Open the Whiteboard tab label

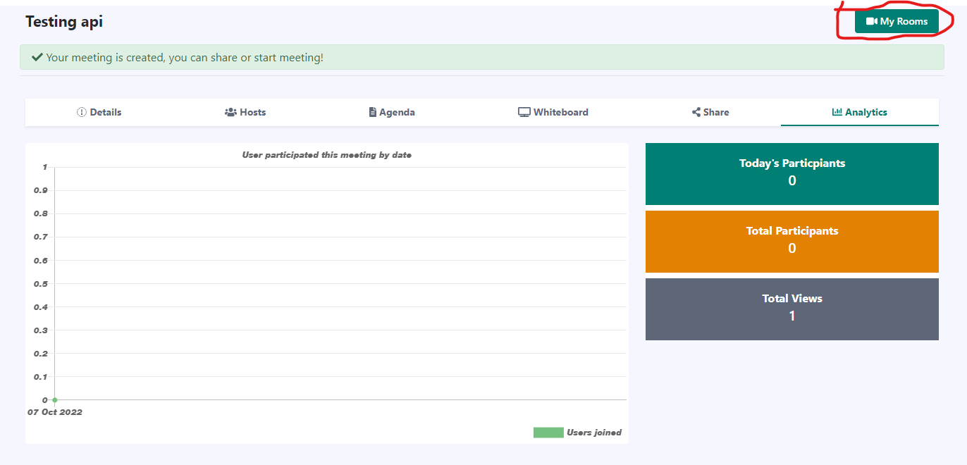point(560,112)
